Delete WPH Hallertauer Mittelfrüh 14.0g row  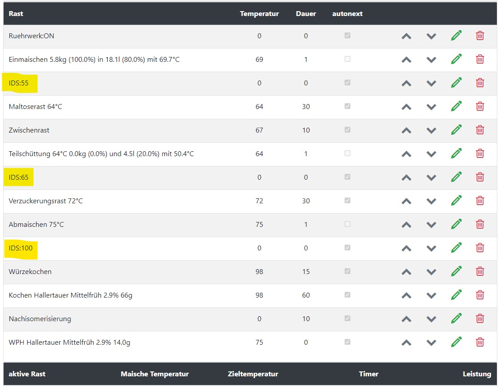coord(480,342)
